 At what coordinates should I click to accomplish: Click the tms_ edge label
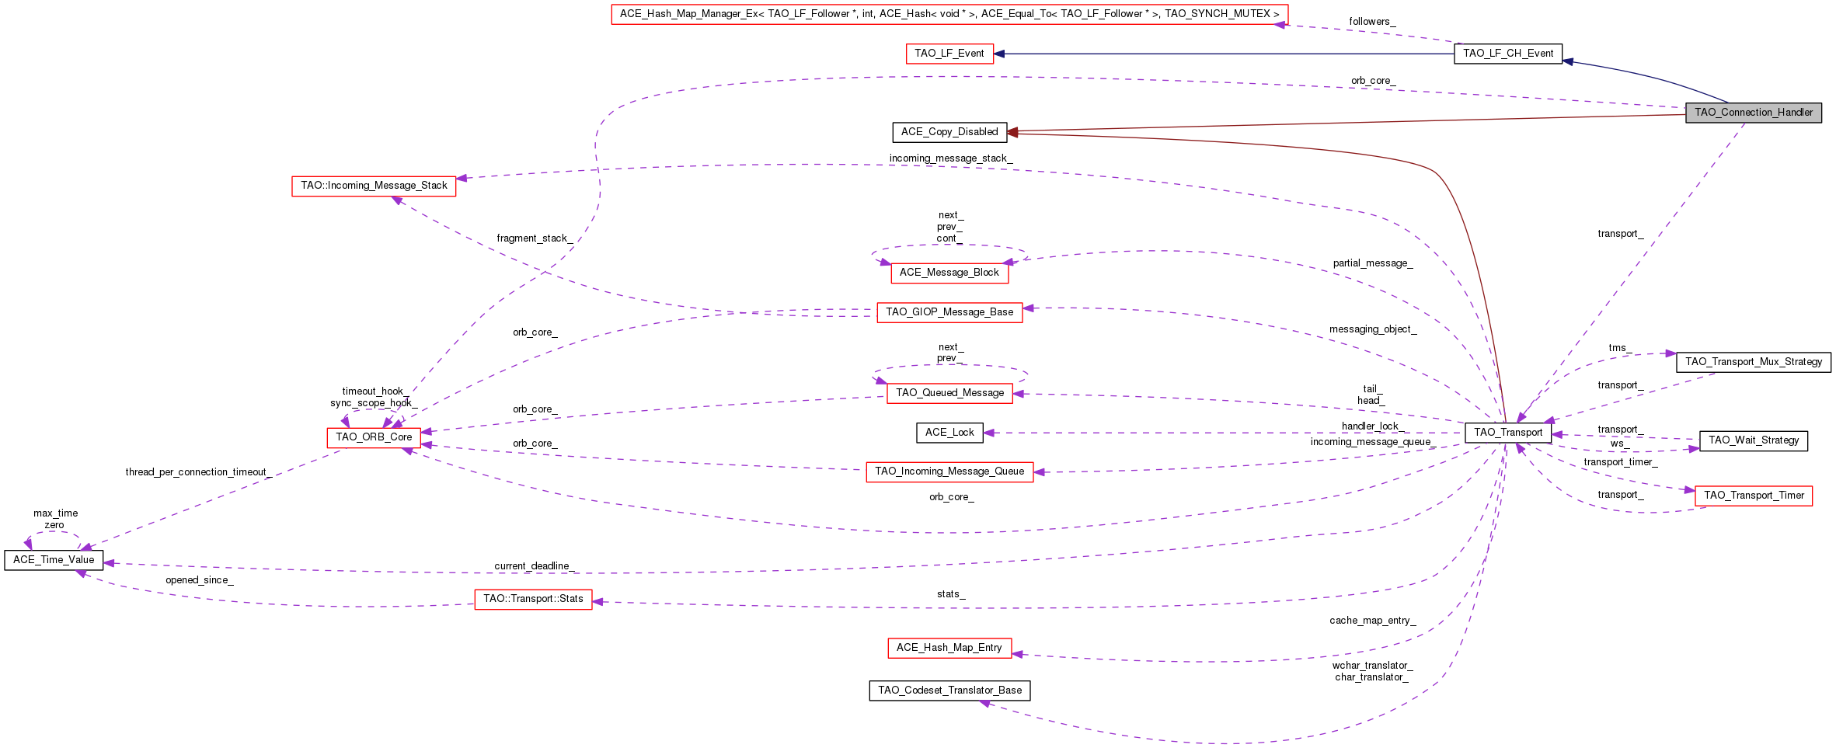click(x=1620, y=348)
